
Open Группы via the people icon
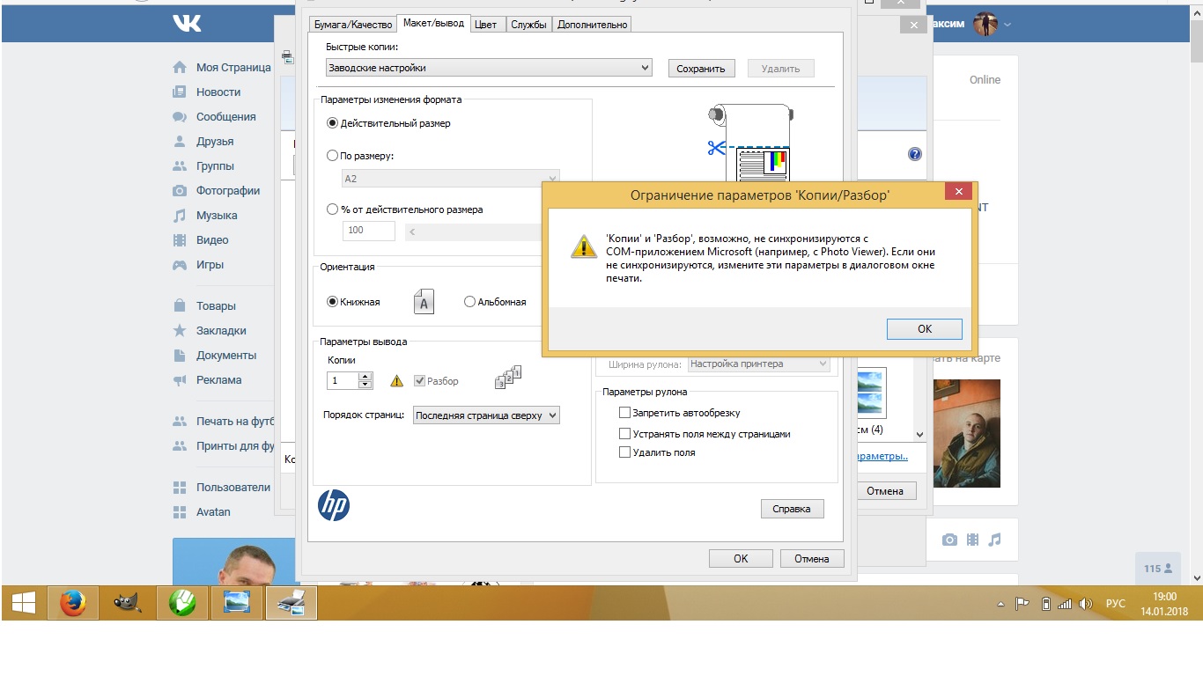180,166
